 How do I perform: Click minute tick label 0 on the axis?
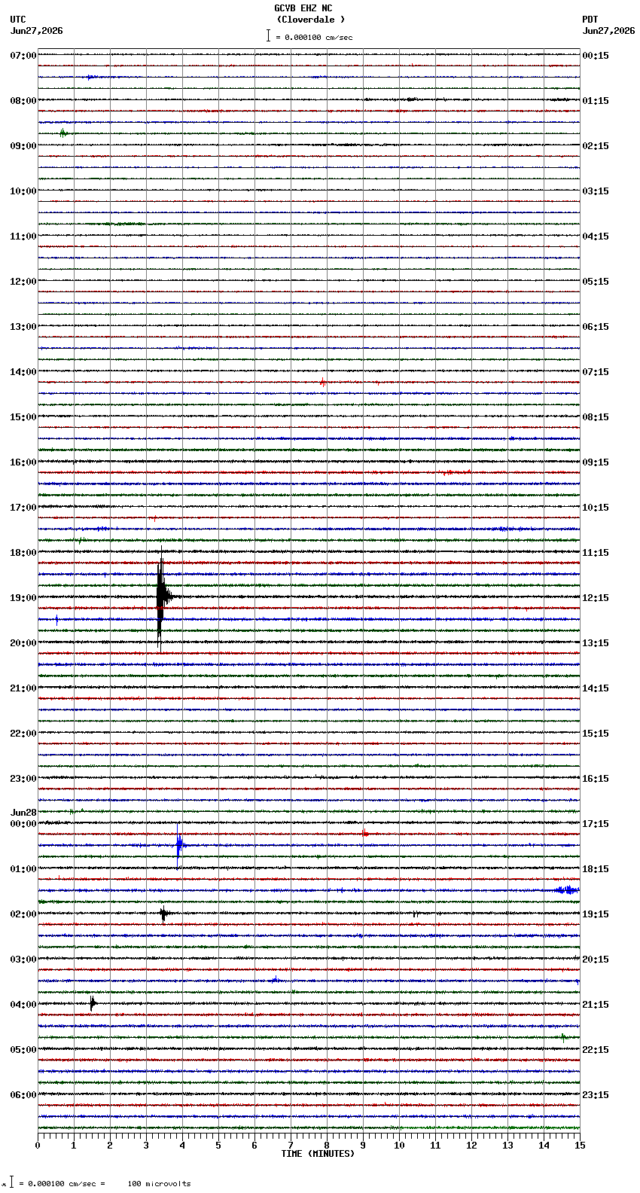(x=38, y=1146)
